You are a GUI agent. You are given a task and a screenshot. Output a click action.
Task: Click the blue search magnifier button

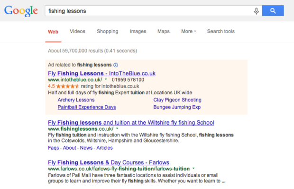pyautogui.click(x=273, y=11)
